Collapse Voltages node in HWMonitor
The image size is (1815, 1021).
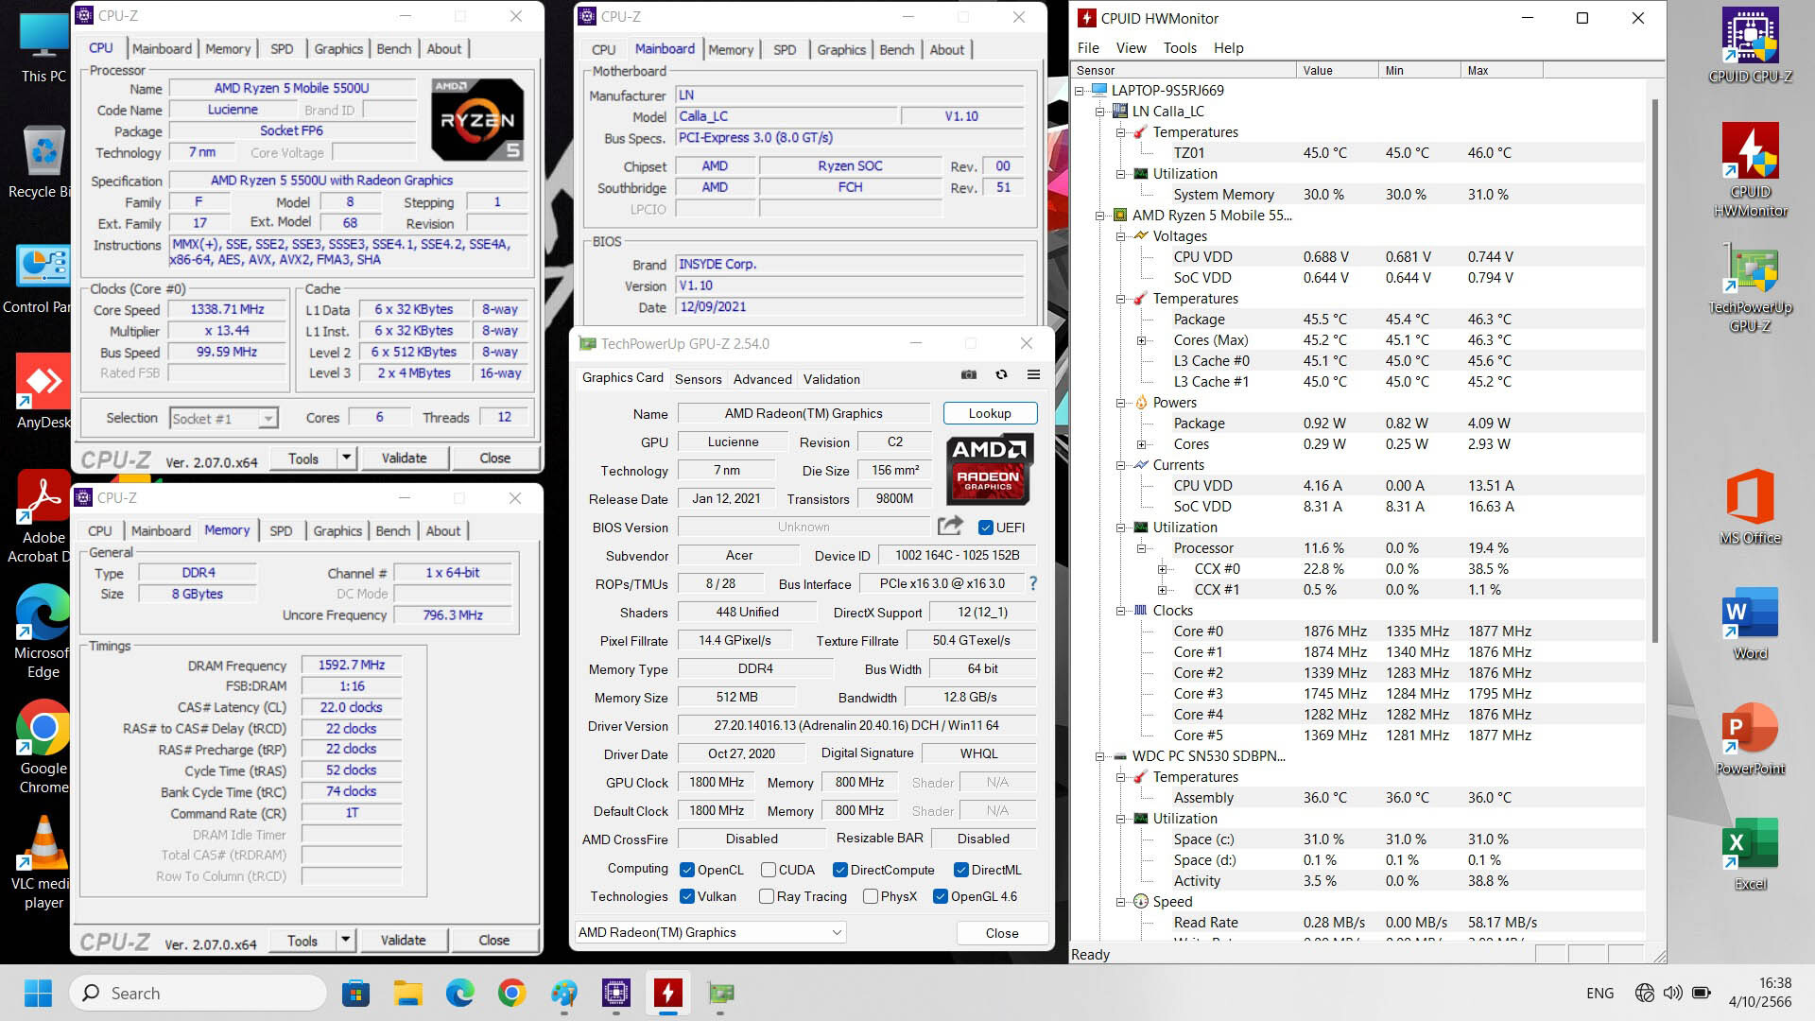[x=1121, y=236]
